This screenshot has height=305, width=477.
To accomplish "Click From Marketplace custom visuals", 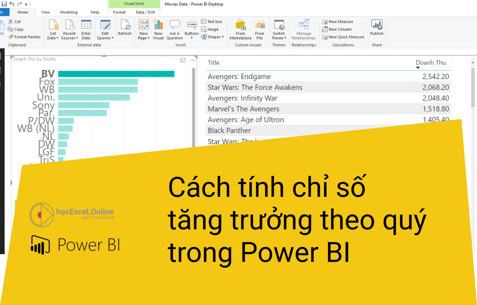I will tap(240, 29).
